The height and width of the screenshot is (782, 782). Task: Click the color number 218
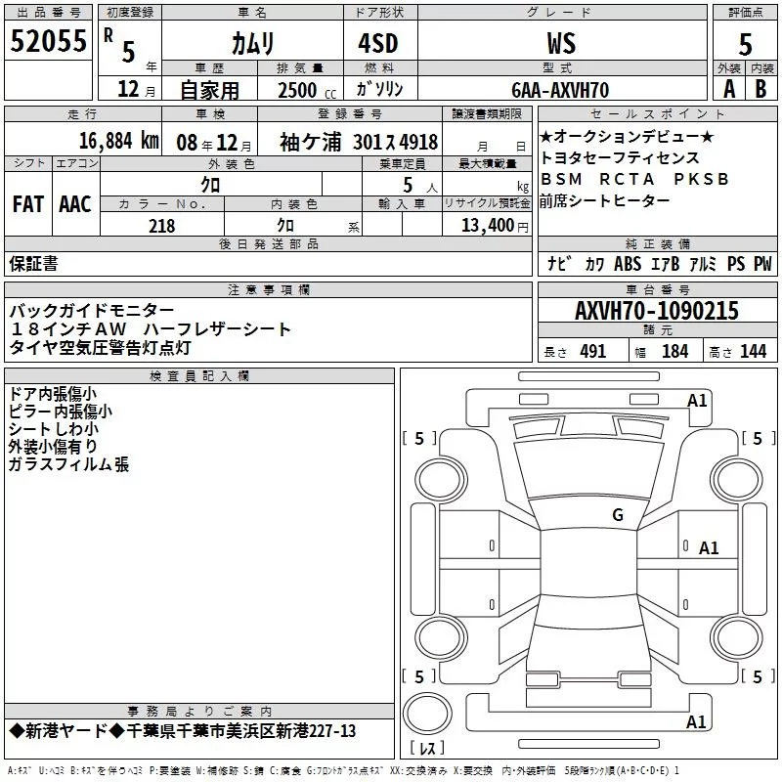pos(161,227)
